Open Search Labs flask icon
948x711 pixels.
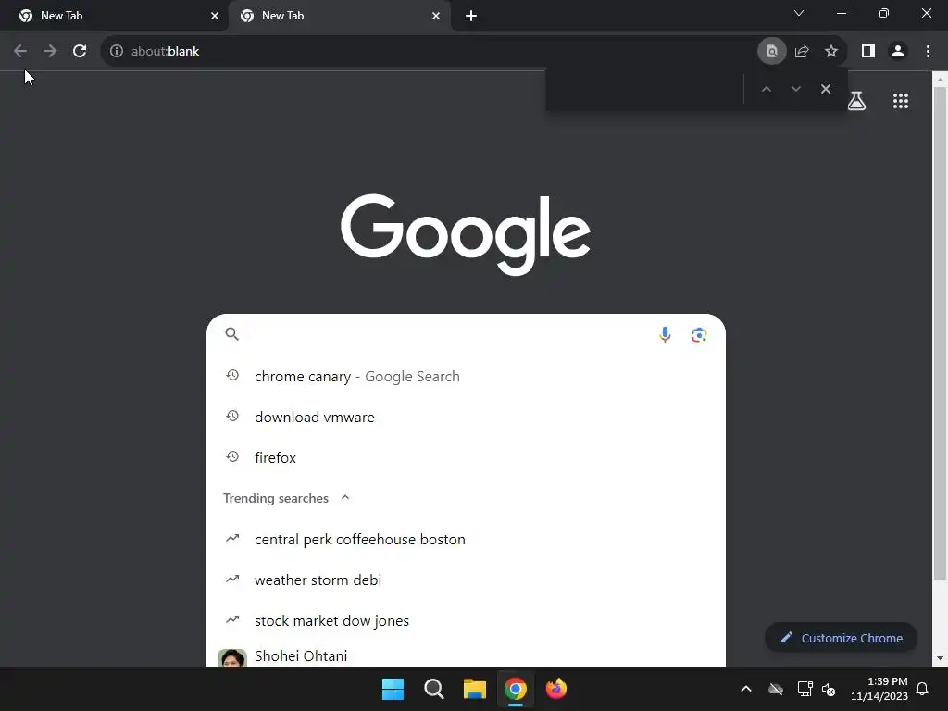point(856,101)
